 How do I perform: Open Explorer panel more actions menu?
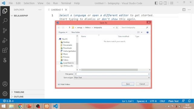pos(40,10)
